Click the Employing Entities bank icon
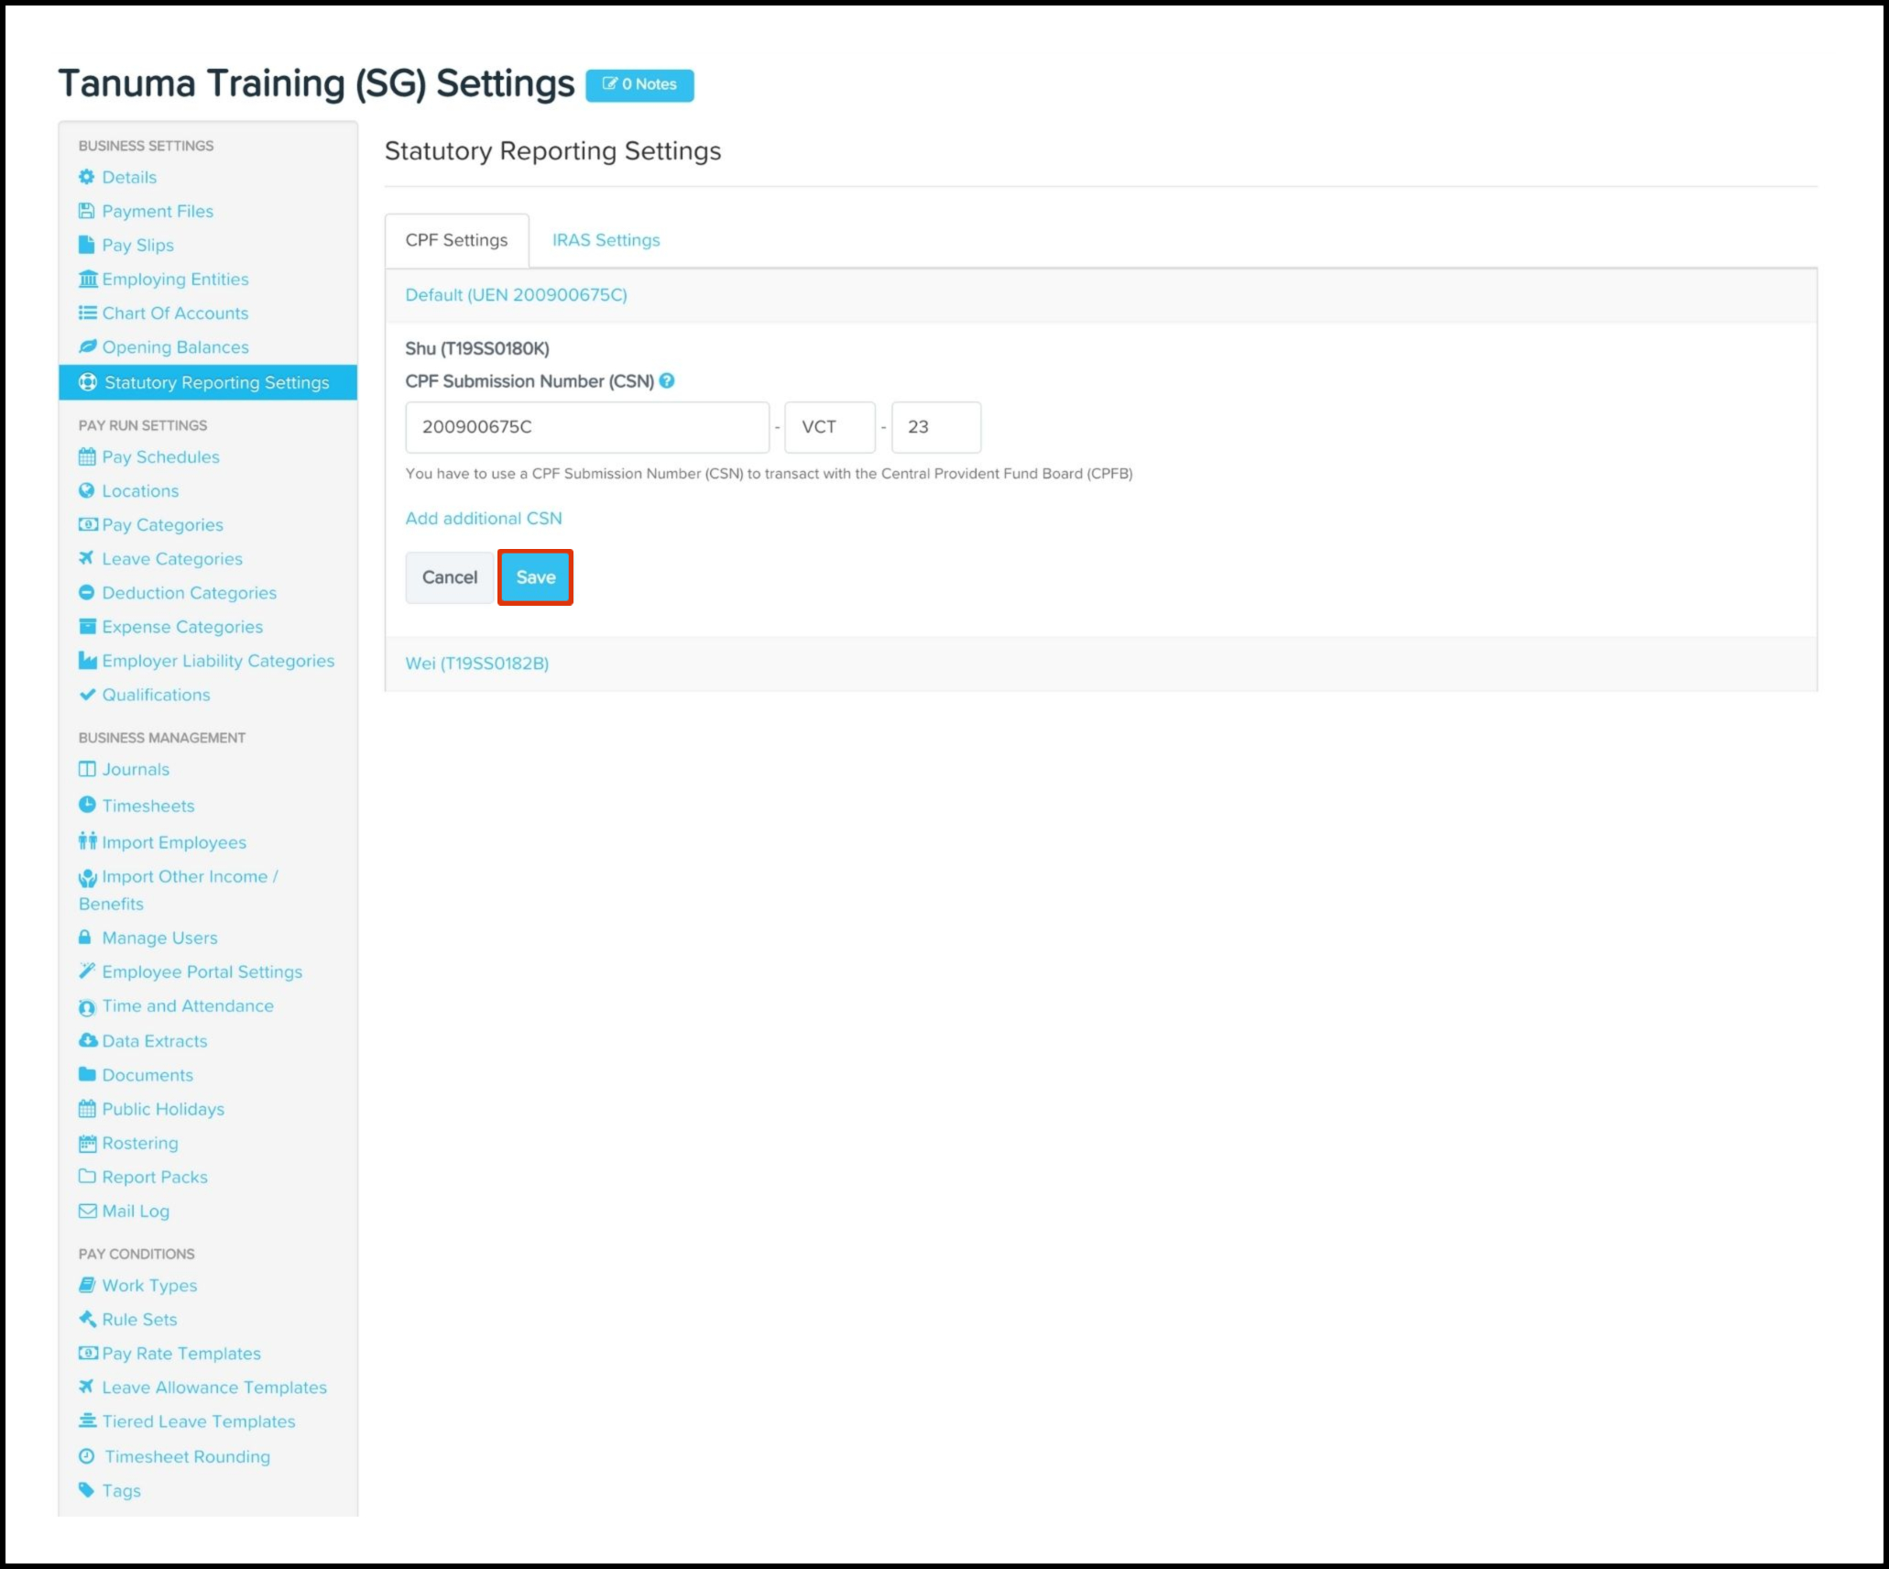Image resolution: width=1889 pixels, height=1569 pixels. tap(87, 279)
